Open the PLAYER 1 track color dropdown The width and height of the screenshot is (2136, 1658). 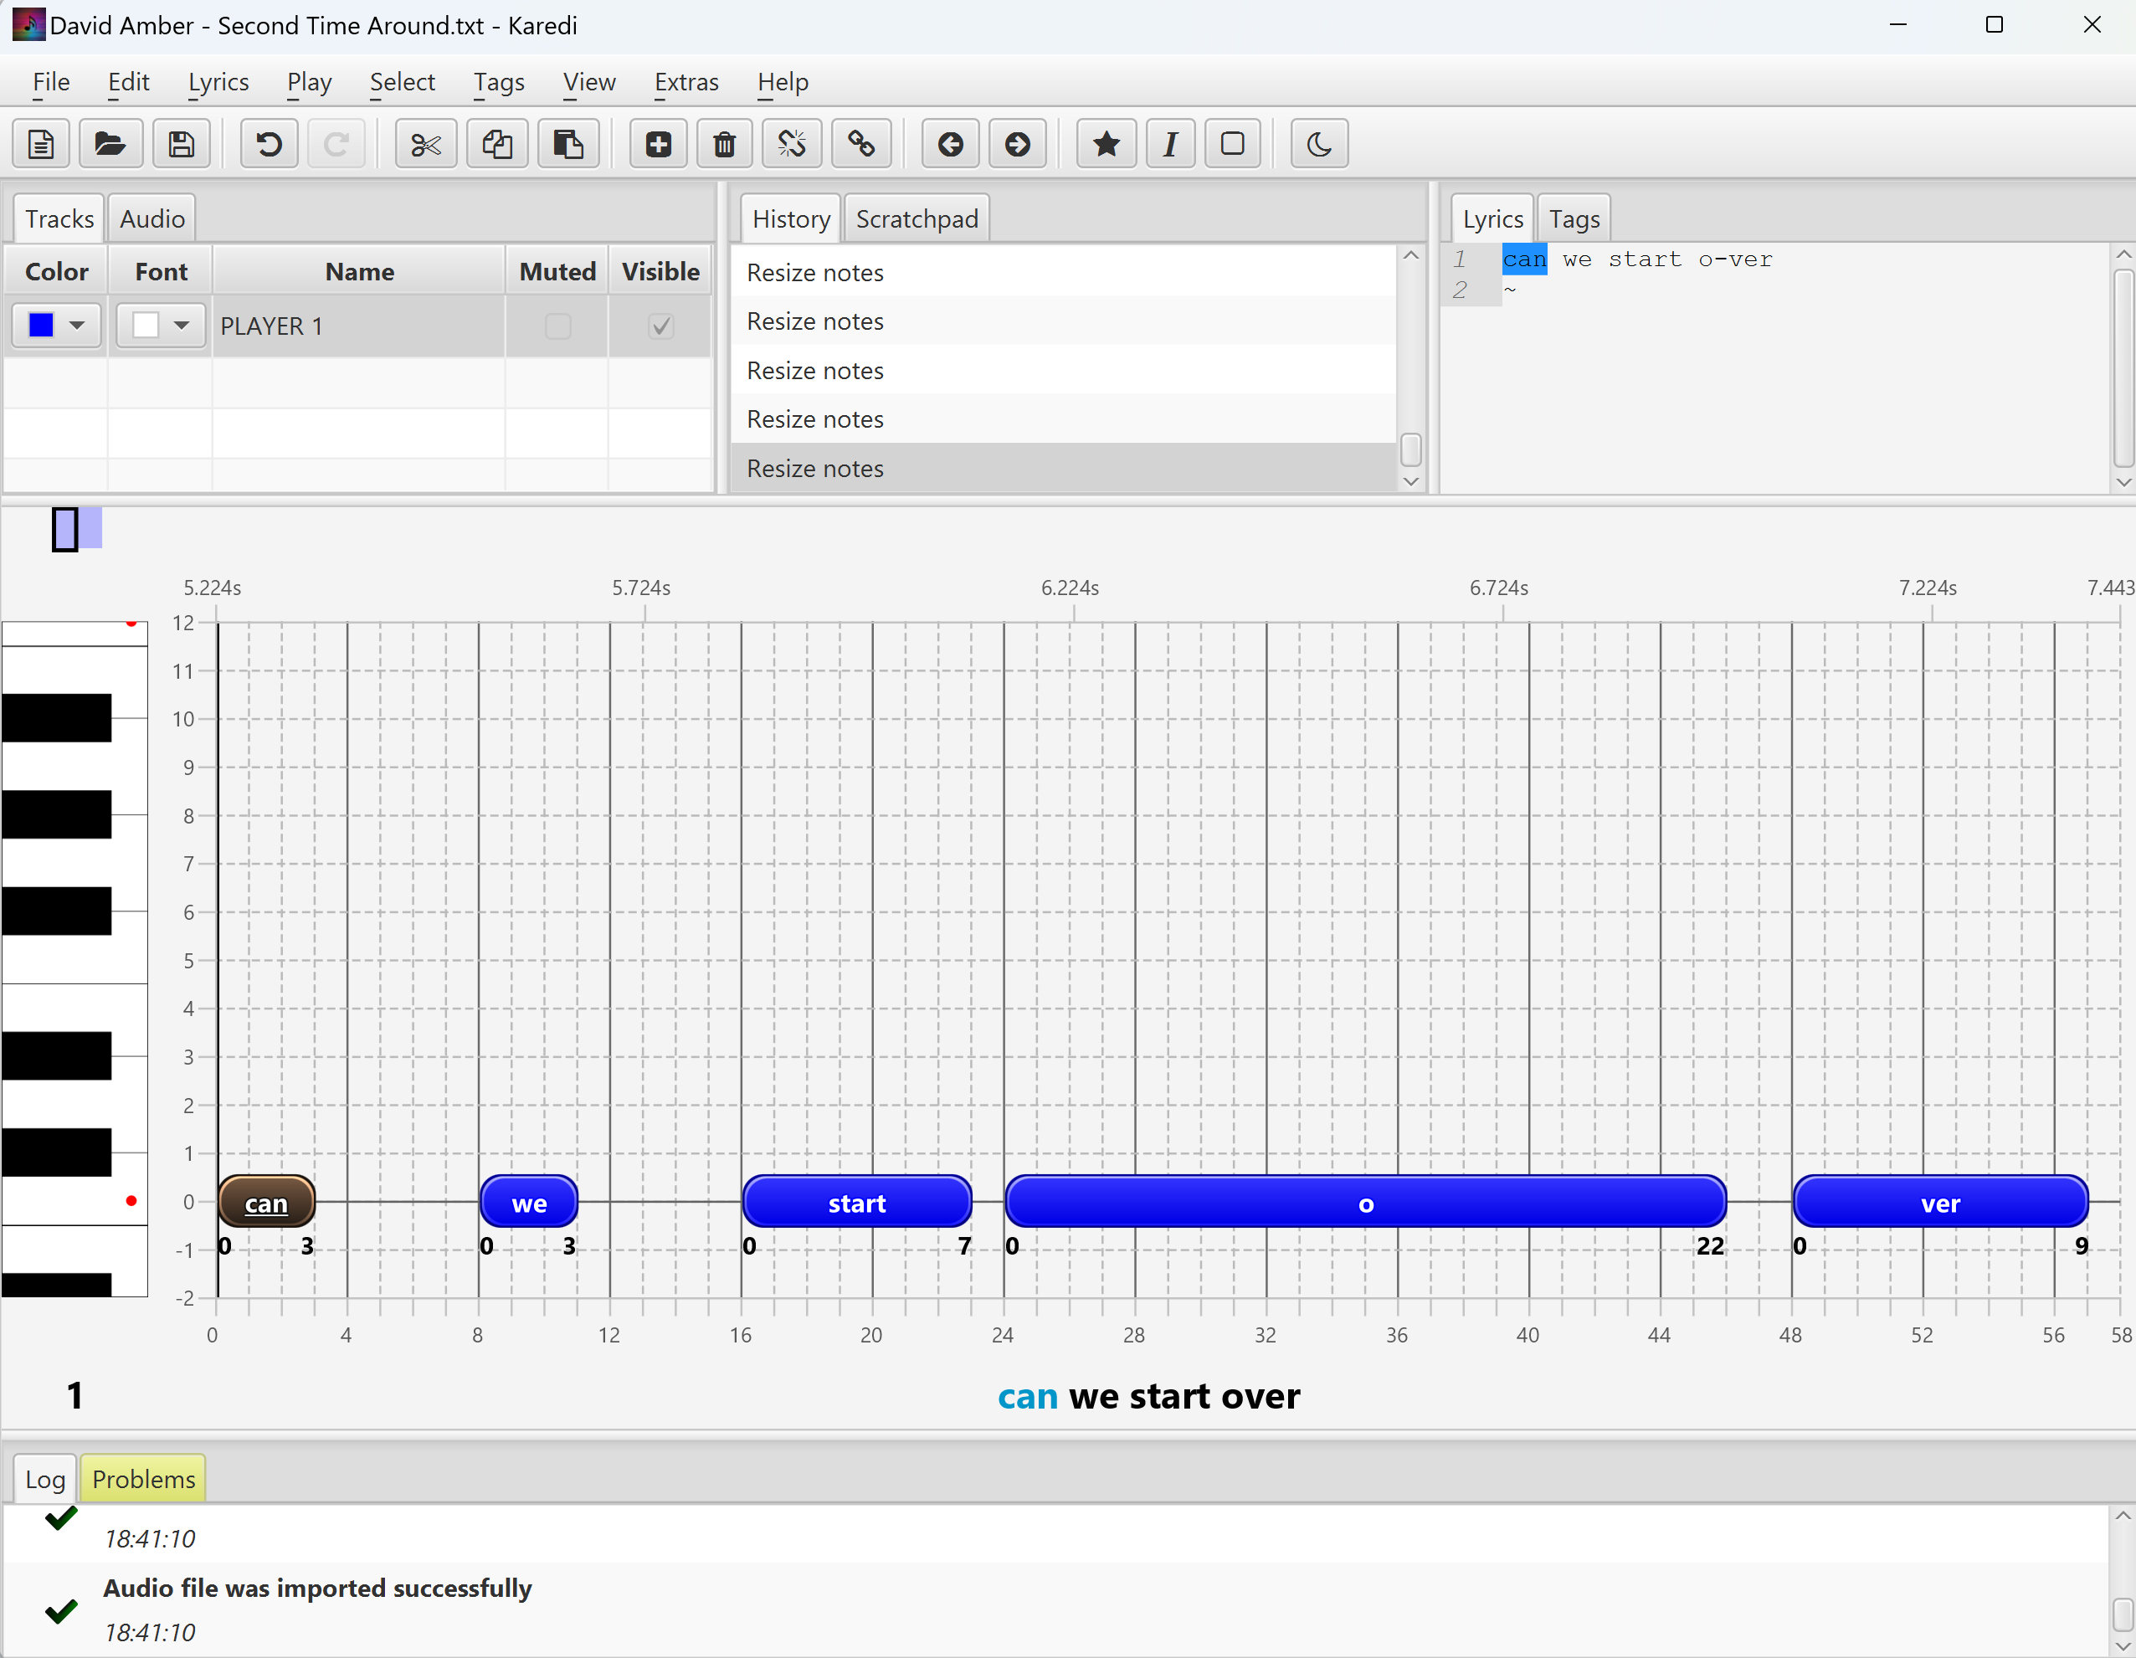(x=76, y=326)
